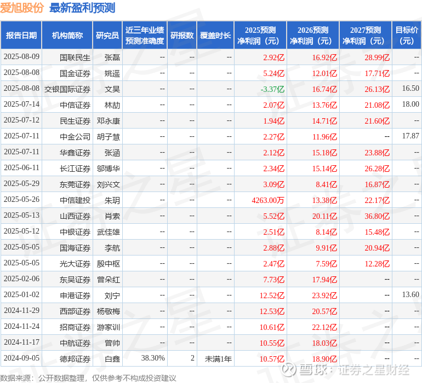This screenshot has height=383, width=422.
Task: Click the 数据来源 footer note
Action: point(88,378)
